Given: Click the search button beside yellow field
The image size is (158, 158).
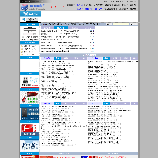Looking at the screenshot, I should point(134,24).
